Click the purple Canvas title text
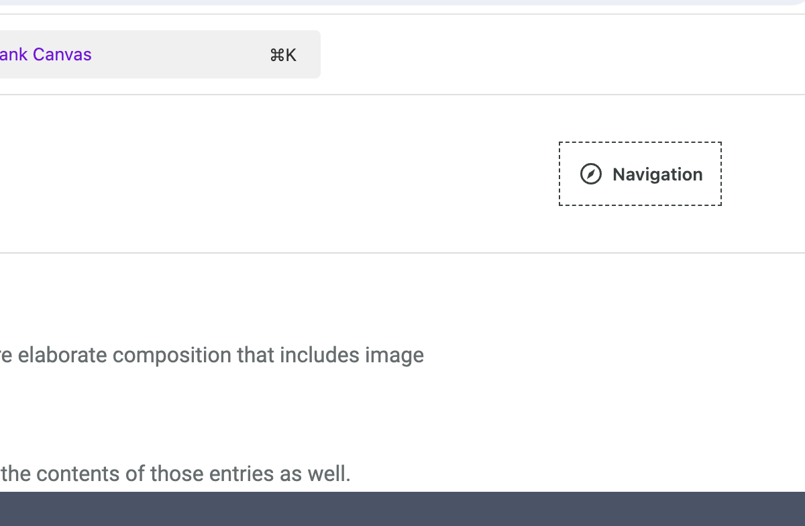This screenshot has width=805, height=526. (46, 54)
